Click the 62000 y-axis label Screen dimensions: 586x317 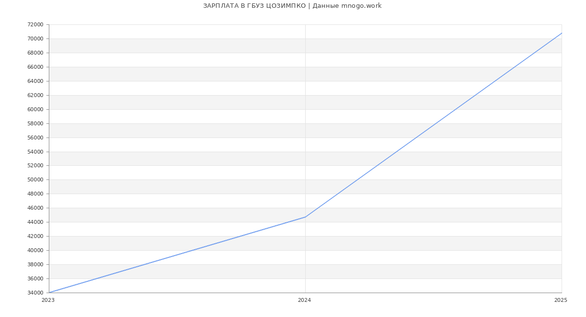tap(36, 96)
